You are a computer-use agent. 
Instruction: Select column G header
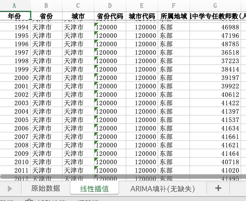pos(215,6)
